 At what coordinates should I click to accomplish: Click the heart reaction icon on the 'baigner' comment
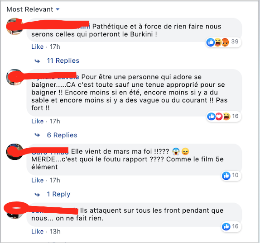219,117
